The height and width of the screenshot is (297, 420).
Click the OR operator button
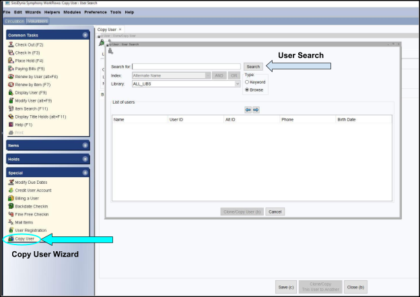click(234, 75)
